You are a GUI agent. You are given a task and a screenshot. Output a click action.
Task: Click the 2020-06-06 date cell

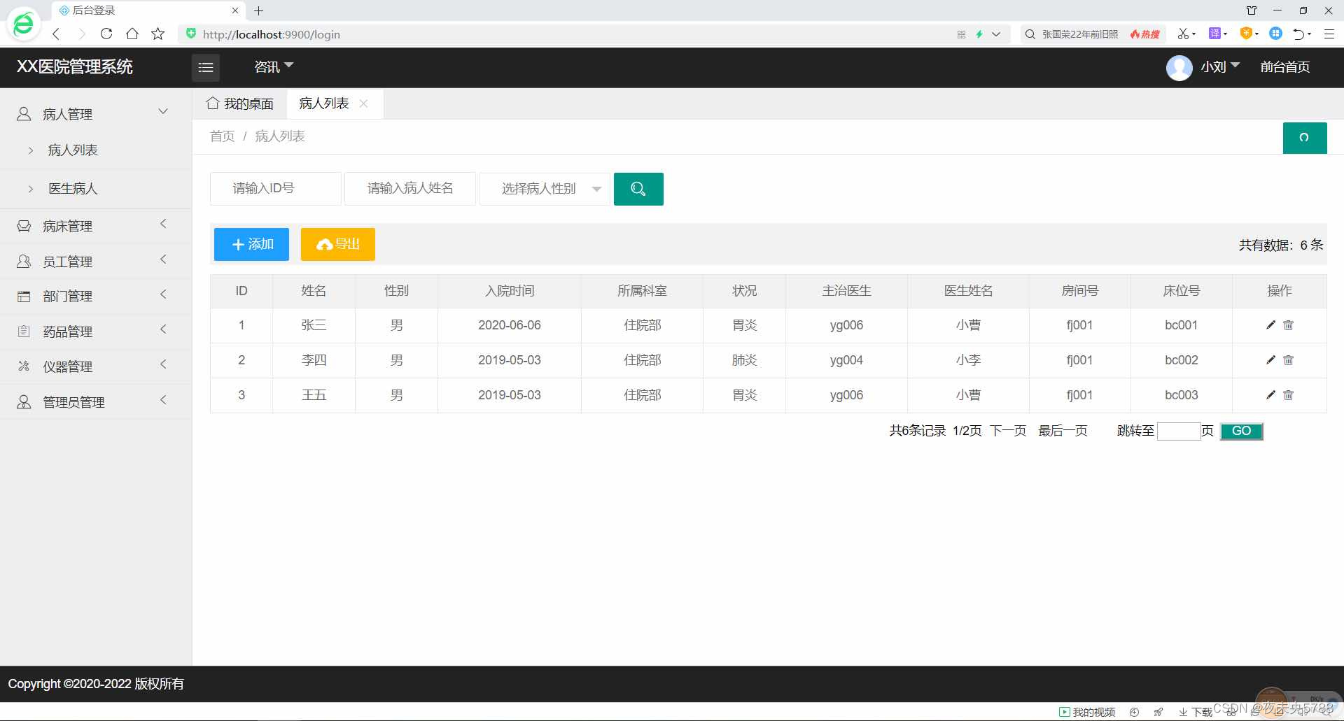click(x=510, y=325)
